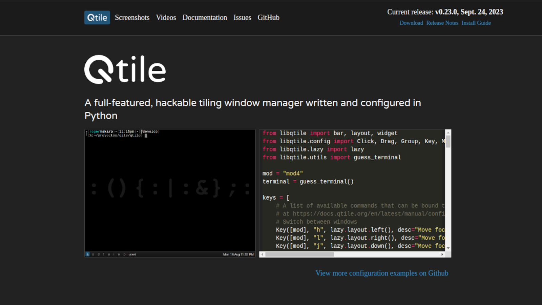The width and height of the screenshot is (542, 305).
Task: Go to the Videos section
Action: click(166, 18)
